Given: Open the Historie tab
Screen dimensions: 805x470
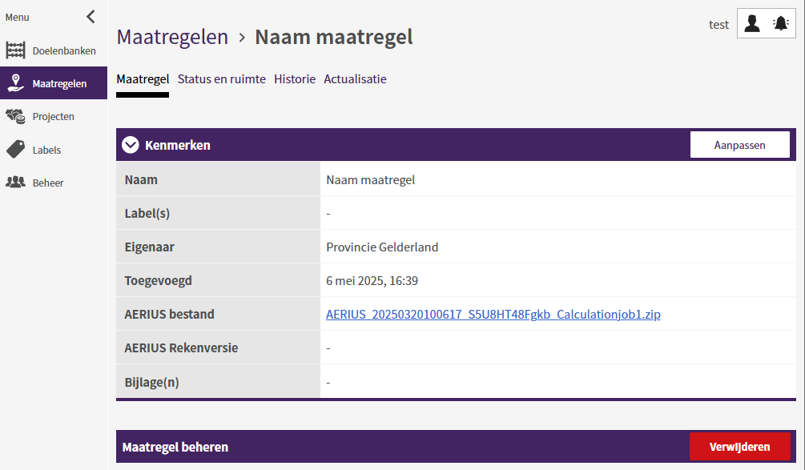Looking at the screenshot, I should [x=295, y=79].
